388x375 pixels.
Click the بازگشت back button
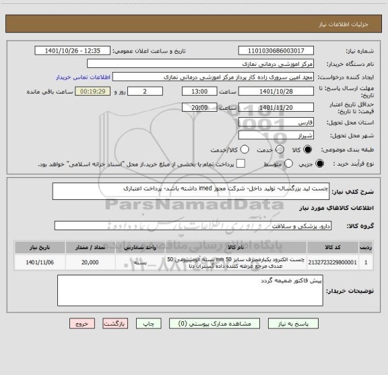point(115,324)
